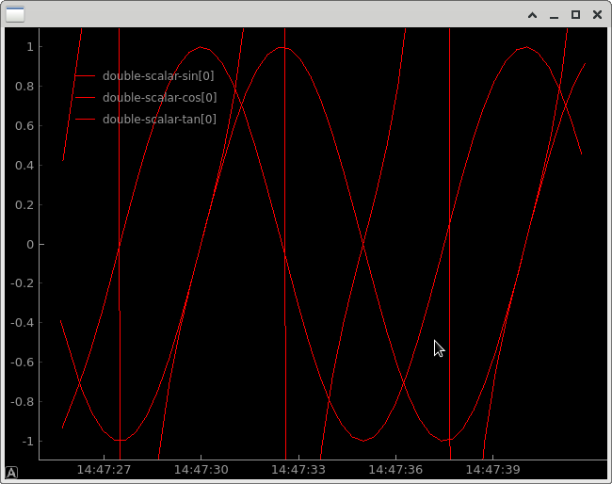Click the 14:47:36 time axis label
Image resolution: width=612 pixels, height=484 pixels.
(x=395, y=469)
